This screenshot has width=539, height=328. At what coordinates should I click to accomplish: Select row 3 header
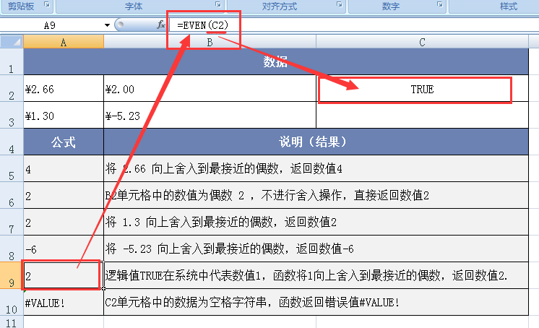[12, 116]
